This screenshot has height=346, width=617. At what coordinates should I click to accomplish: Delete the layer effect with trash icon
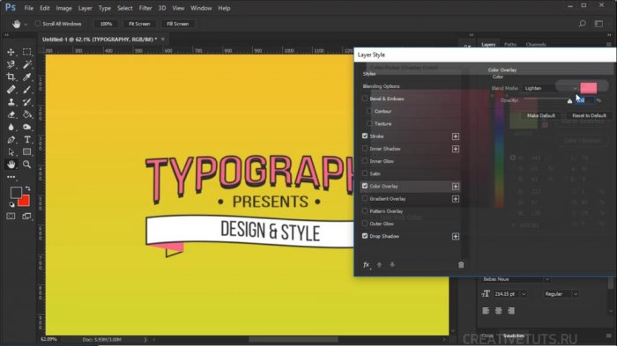[x=461, y=265]
